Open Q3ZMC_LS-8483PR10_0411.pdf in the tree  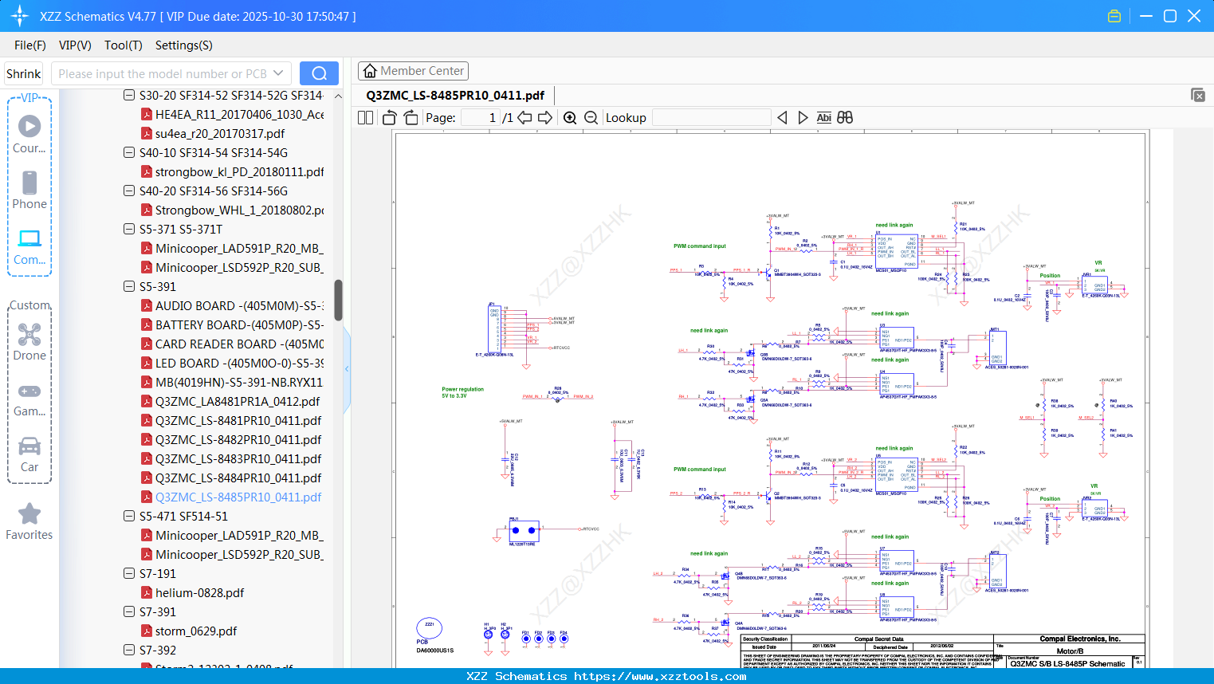pos(238,459)
